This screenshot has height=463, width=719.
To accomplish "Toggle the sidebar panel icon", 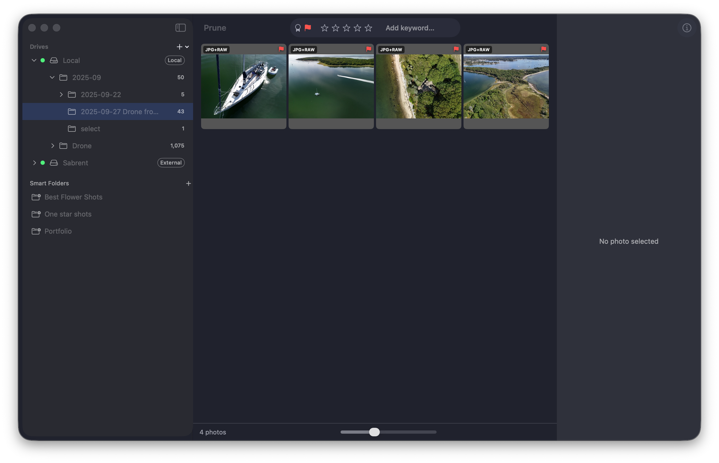I will click(x=180, y=28).
